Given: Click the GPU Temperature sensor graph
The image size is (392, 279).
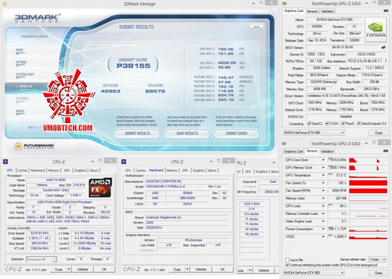Looking at the screenshot, I should pyautogui.click(x=368, y=175).
